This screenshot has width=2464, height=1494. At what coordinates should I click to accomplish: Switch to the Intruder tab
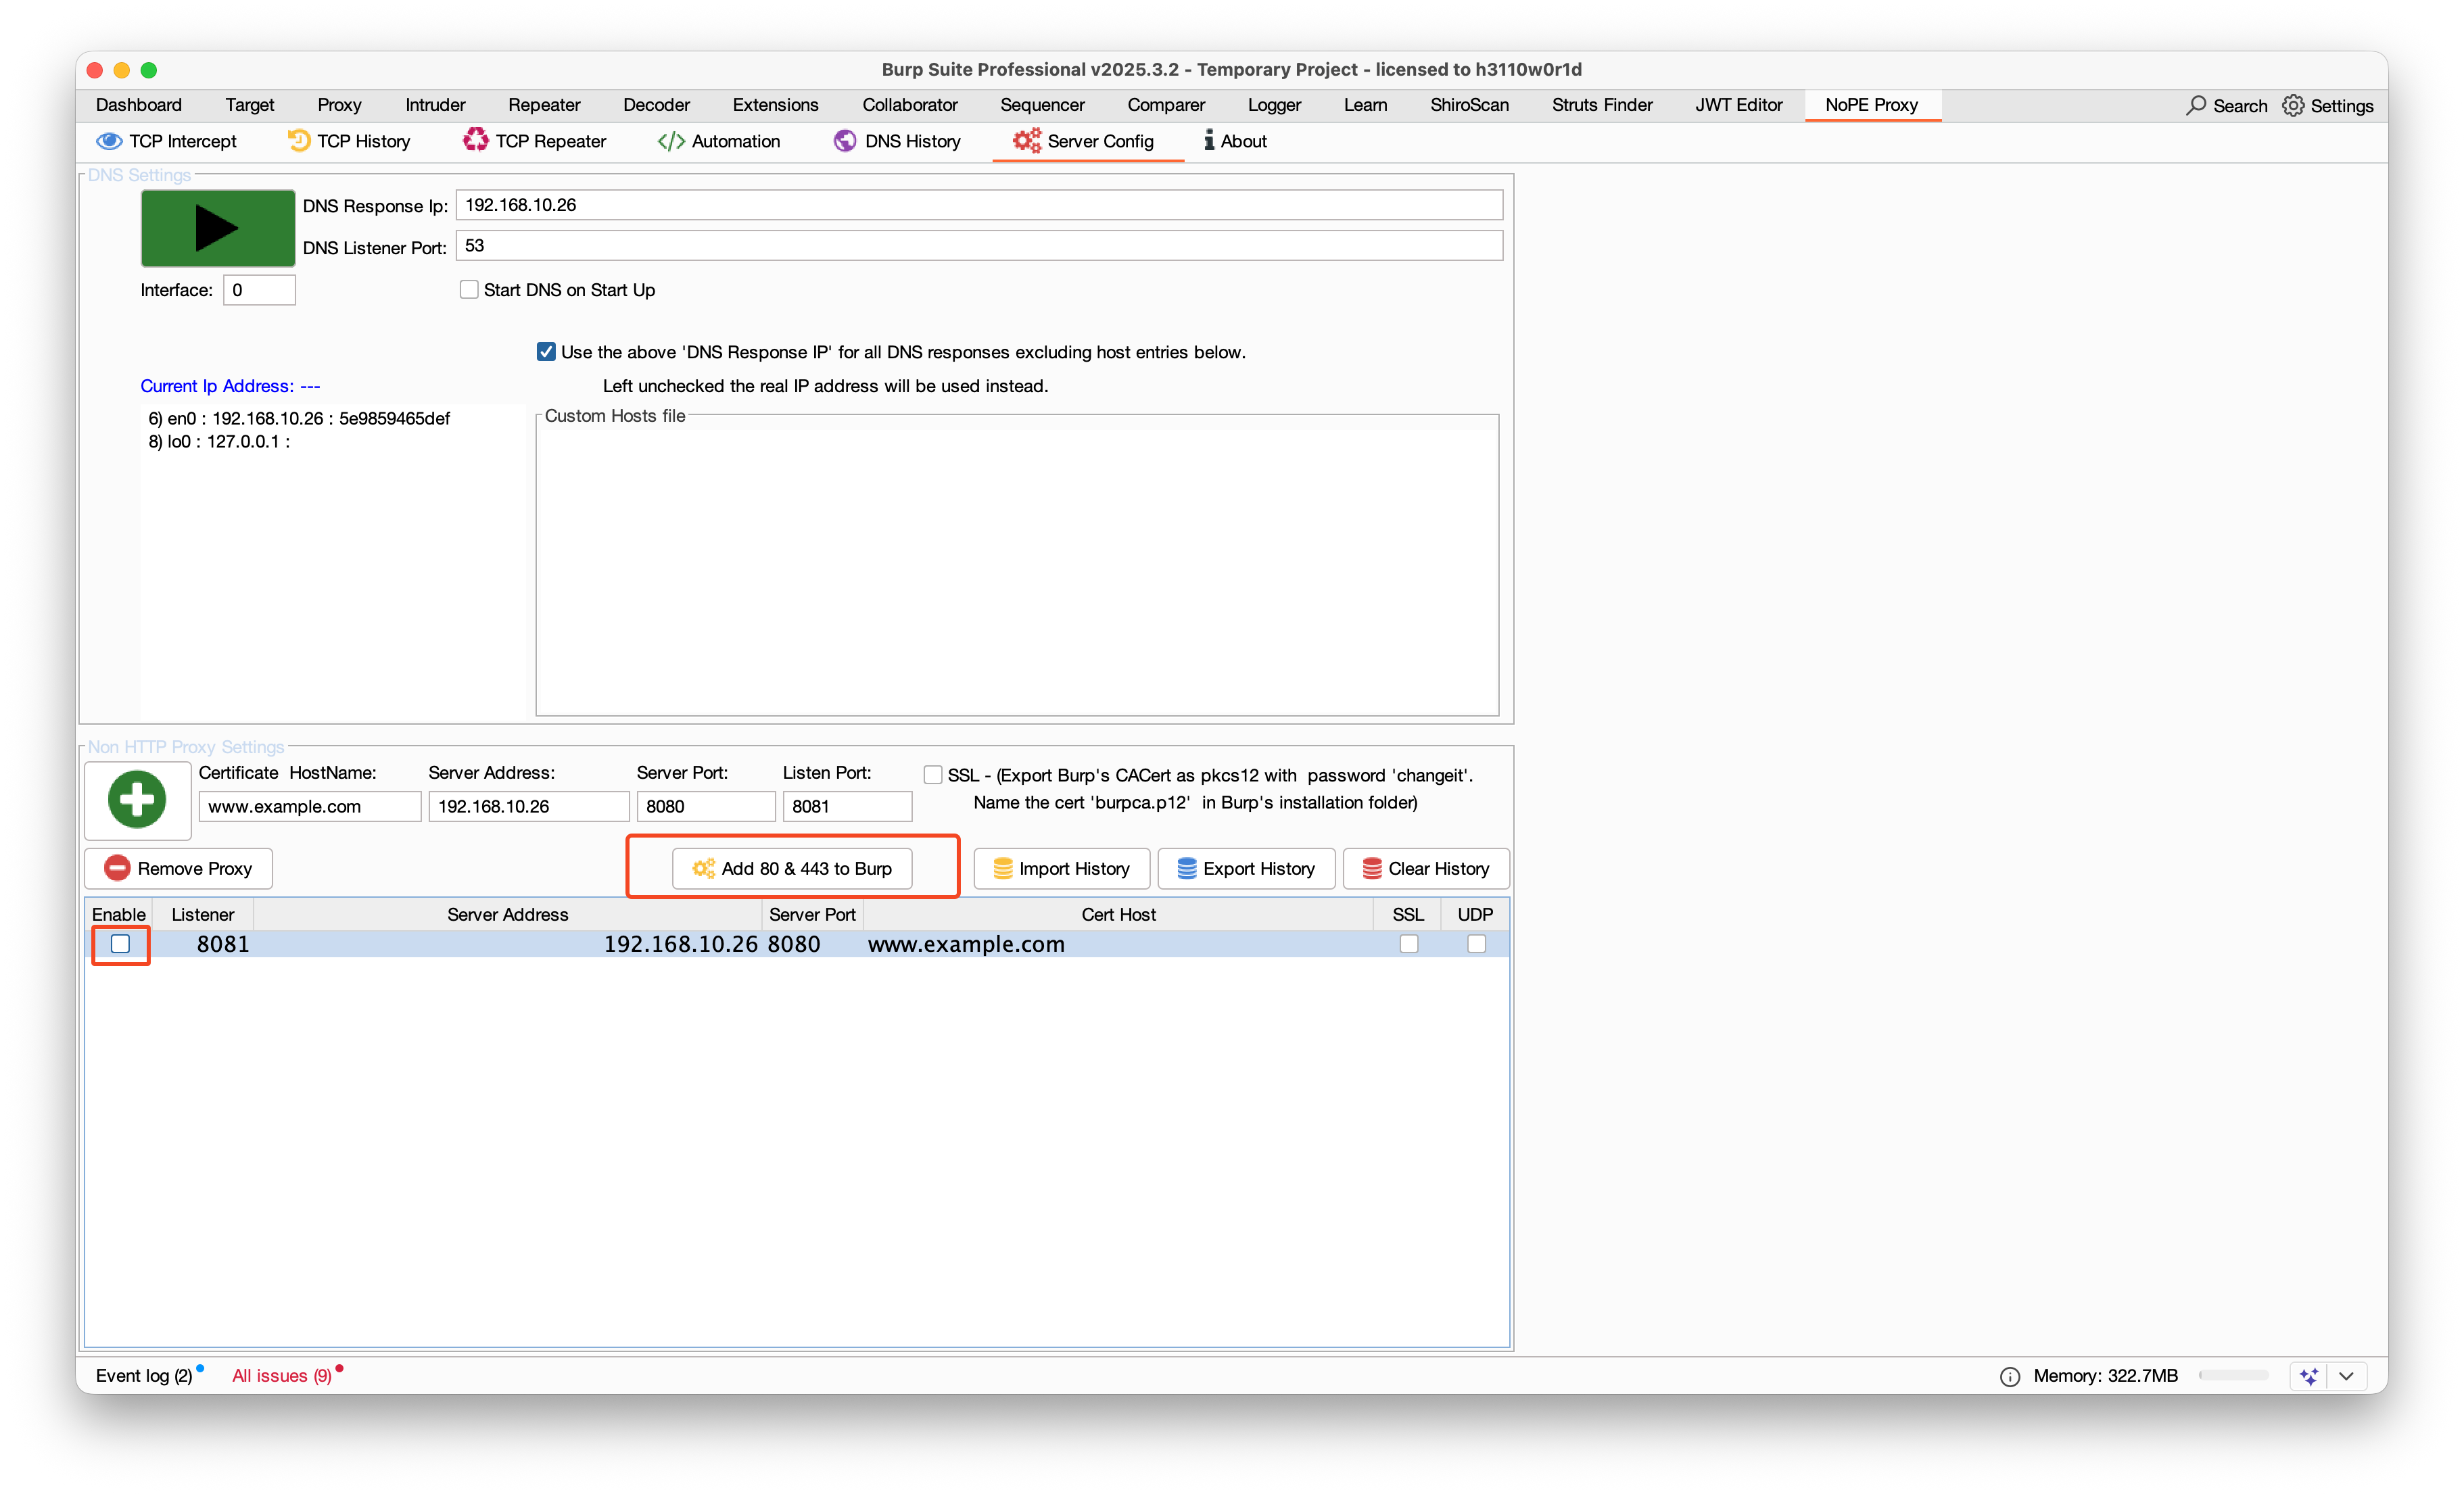(435, 105)
